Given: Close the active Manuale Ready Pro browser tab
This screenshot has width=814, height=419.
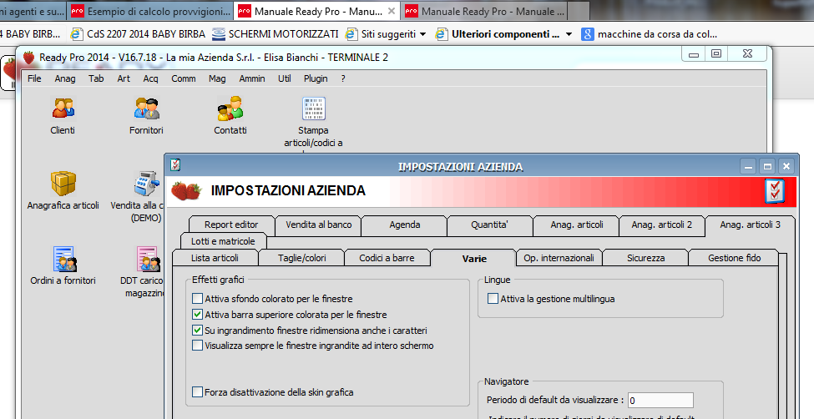Looking at the screenshot, I should 392,11.
